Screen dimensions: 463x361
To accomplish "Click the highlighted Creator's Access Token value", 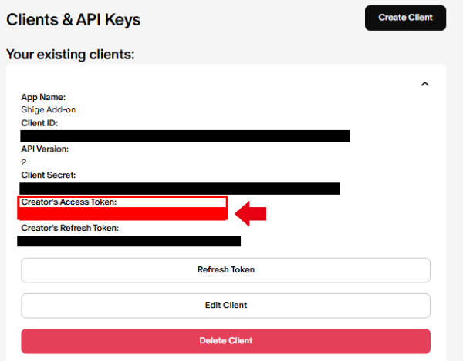I will (123, 214).
